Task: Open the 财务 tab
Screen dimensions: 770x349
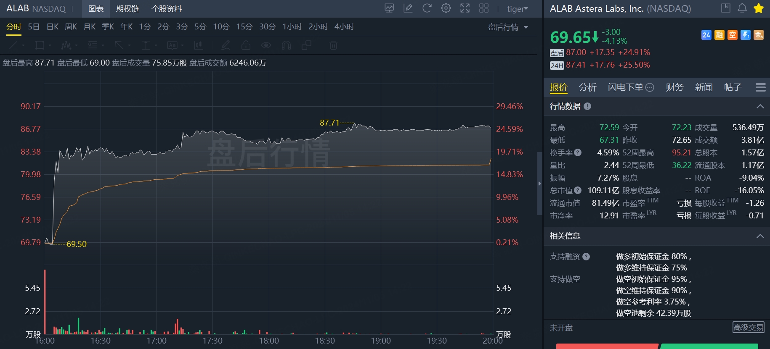Action: pyautogui.click(x=674, y=87)
